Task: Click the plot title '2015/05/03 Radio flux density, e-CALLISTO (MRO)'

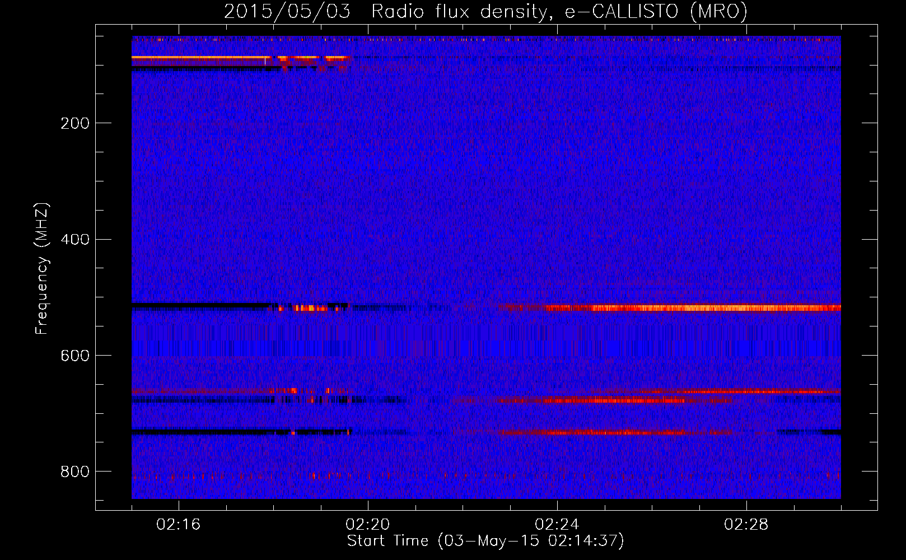Action: pyautogui.click(x=485, y=11)
